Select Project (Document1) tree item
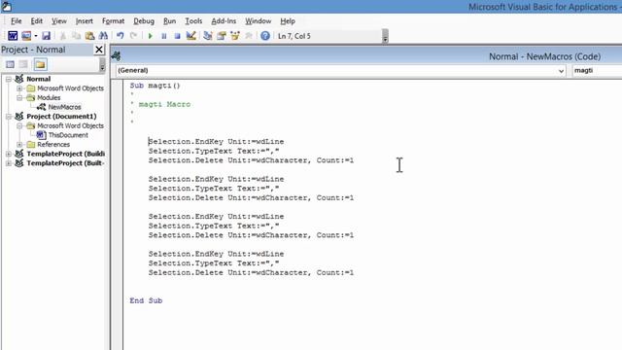This screenshot has height=350, width=622. point(61,117)
